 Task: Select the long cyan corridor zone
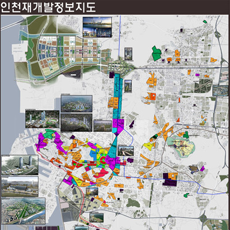[x=117, y=96]
